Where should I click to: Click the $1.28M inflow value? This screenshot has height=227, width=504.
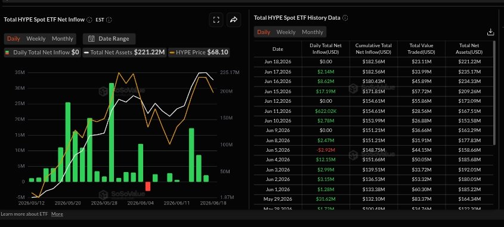pos(326,189)
